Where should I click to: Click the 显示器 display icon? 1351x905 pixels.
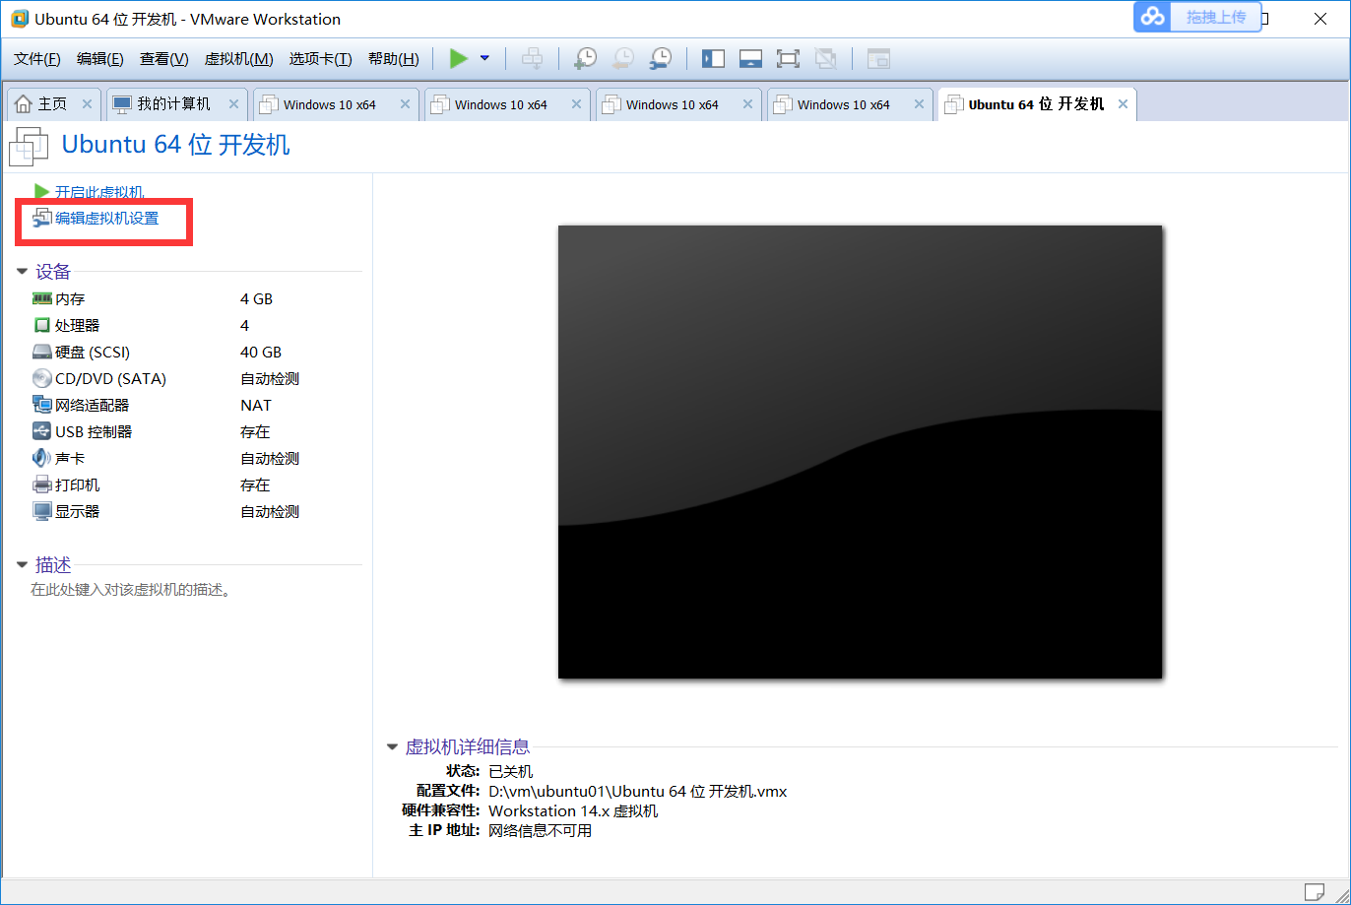click(41, 511)
